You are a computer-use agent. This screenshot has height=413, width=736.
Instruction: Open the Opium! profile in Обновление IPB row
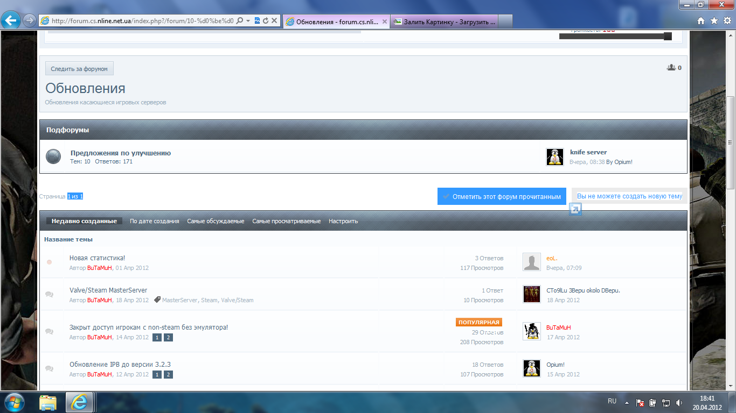[x=556, y=365]
